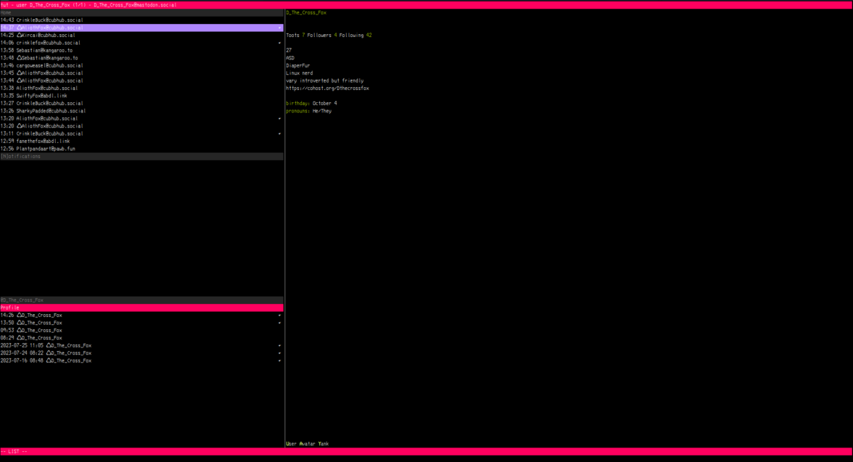The image size is (853, 462).
Task: Click the 'very introverted but friendly' line
Action: [325, 81]
